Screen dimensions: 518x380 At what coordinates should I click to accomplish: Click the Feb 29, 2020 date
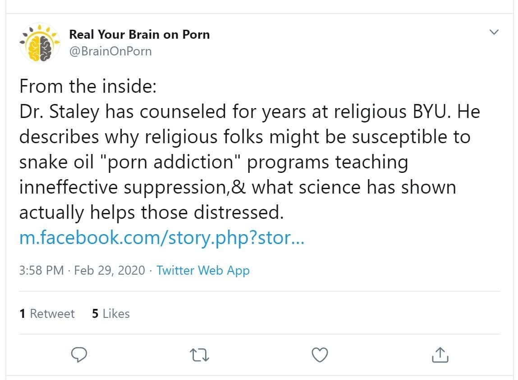[110, 271]
